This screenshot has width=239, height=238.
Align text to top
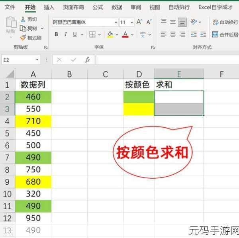click(164, 21)
